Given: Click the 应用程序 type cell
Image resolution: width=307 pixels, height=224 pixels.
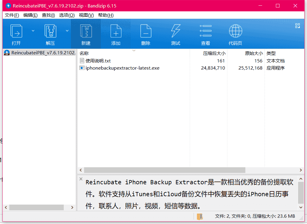Looking at the screenshot, I should (276, 68).
